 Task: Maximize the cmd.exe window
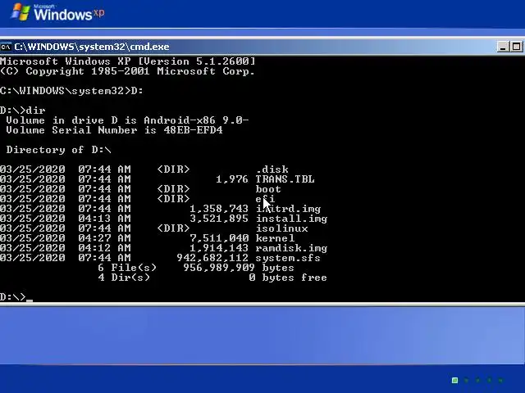click(x=516, y=47)
